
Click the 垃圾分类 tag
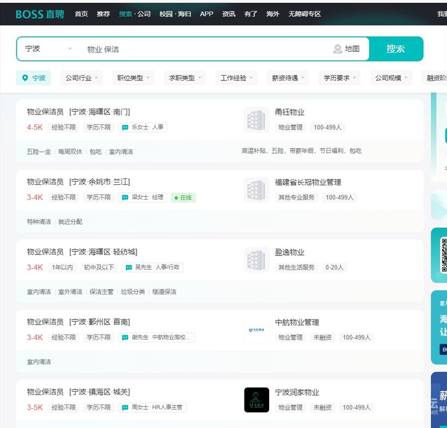pos(133,292)
